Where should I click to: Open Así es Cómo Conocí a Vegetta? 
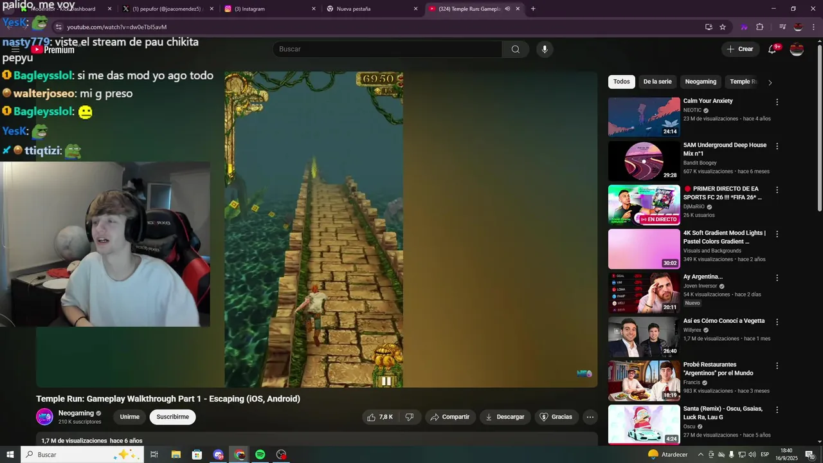point(724,321)
